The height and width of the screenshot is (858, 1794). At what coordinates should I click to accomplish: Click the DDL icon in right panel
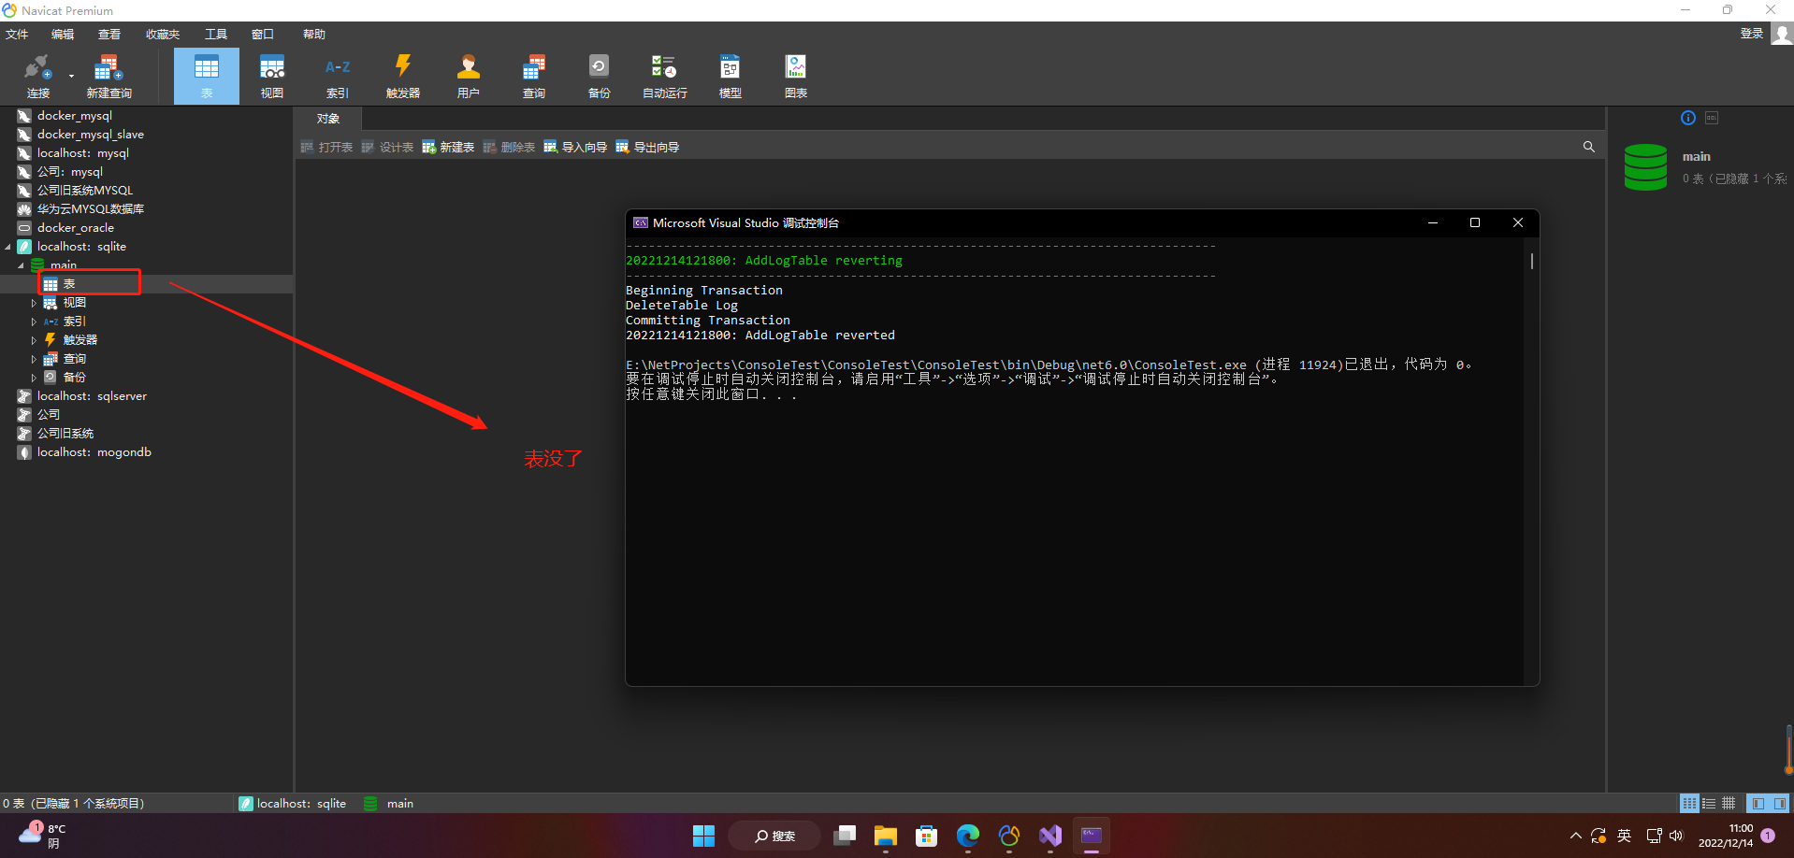[1712, 118]
